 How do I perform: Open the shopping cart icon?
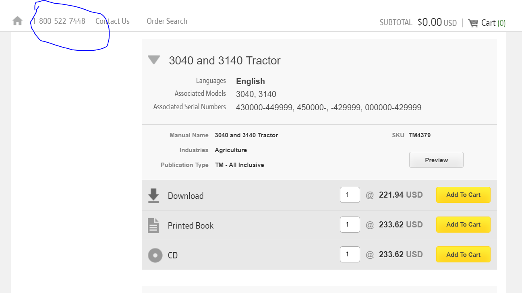click(473, 23)
